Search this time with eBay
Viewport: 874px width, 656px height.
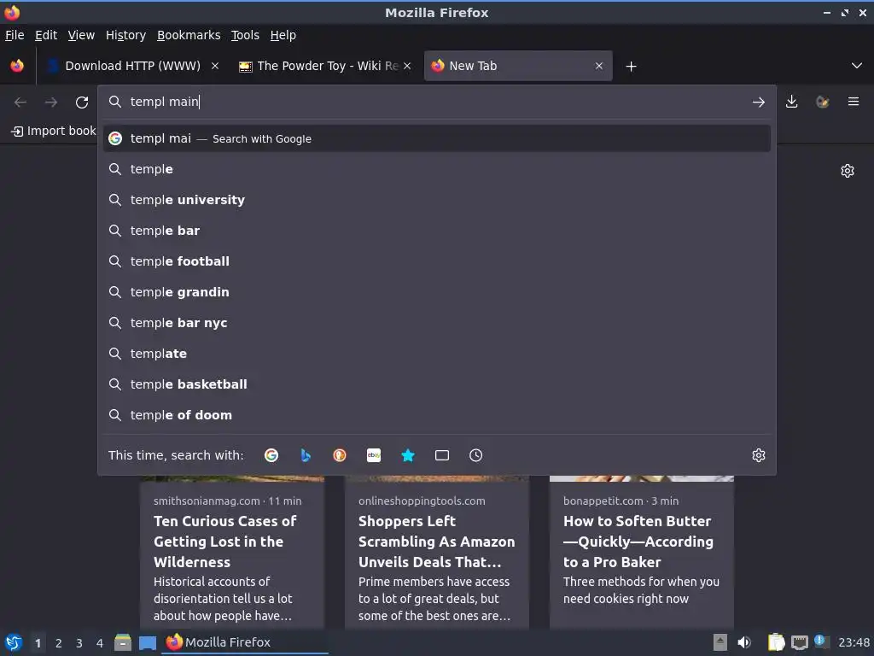(x=374, y=455)
